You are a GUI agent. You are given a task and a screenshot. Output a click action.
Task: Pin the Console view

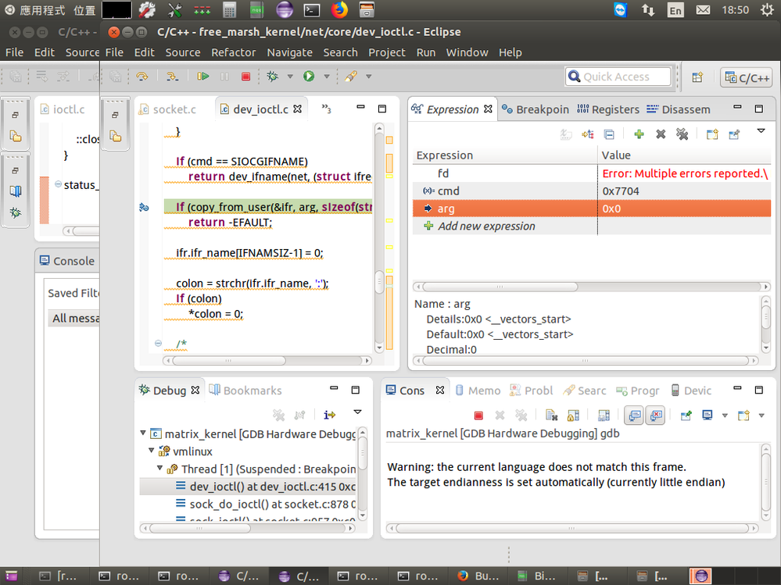click(686, 416)
